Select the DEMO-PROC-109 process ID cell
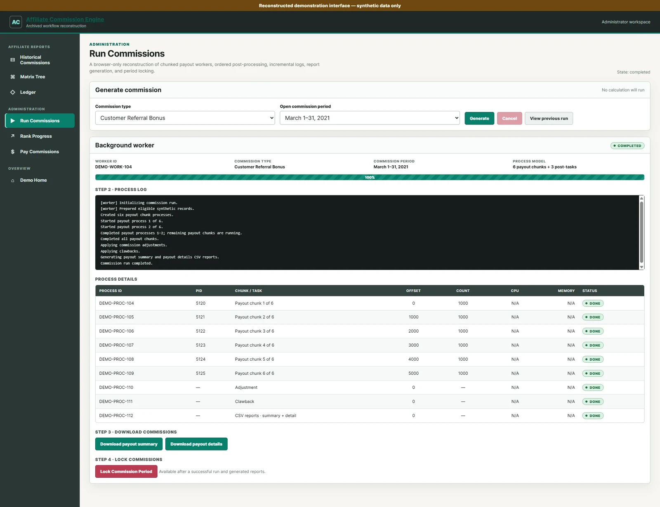 pyautogui.click(x=116, y=373)
